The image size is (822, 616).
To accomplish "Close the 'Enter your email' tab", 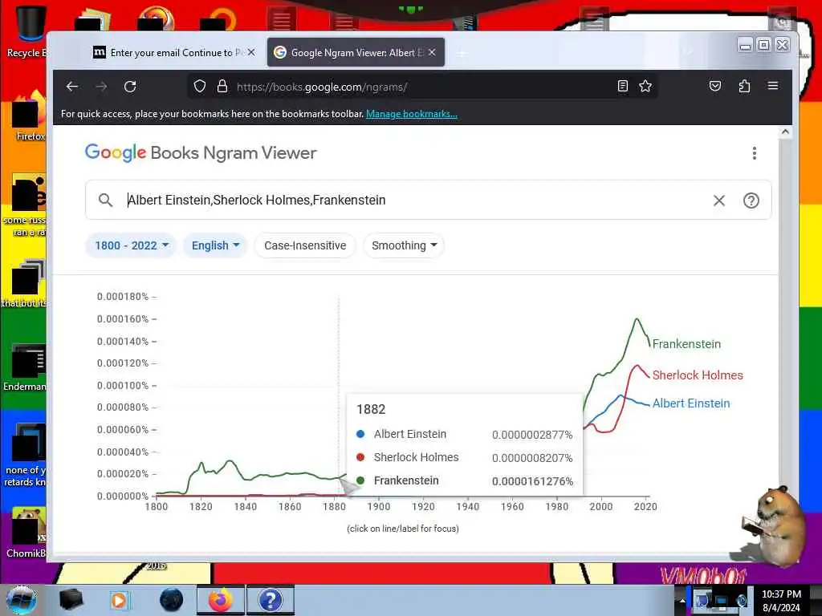I will coord(251,52).
